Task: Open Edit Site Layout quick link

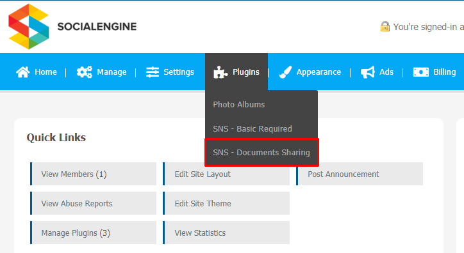Action: 226,174
